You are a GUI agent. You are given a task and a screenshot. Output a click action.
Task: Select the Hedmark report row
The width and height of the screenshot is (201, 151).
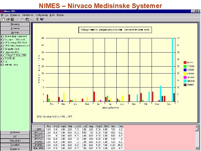tap(11, 65)
